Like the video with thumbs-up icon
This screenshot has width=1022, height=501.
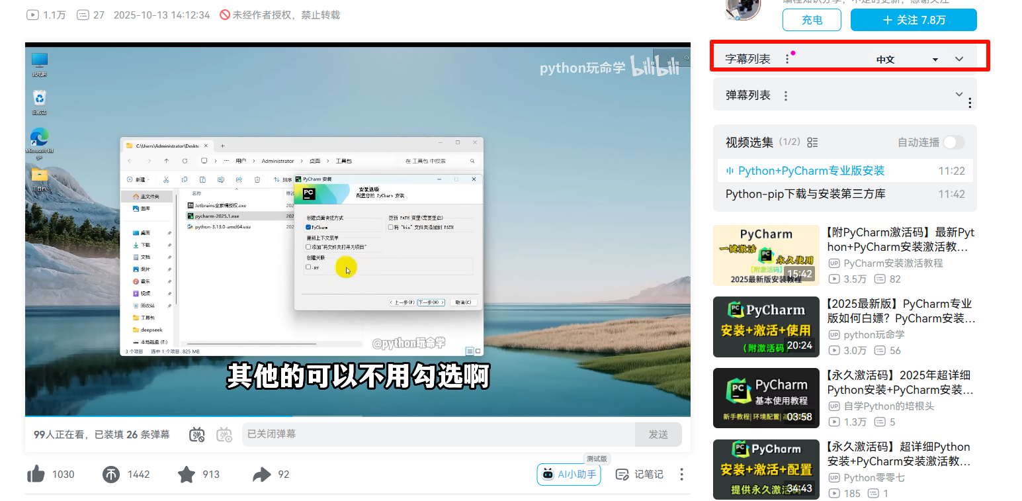36,475
